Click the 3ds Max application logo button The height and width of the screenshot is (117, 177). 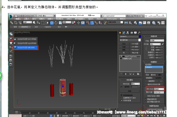11,17
